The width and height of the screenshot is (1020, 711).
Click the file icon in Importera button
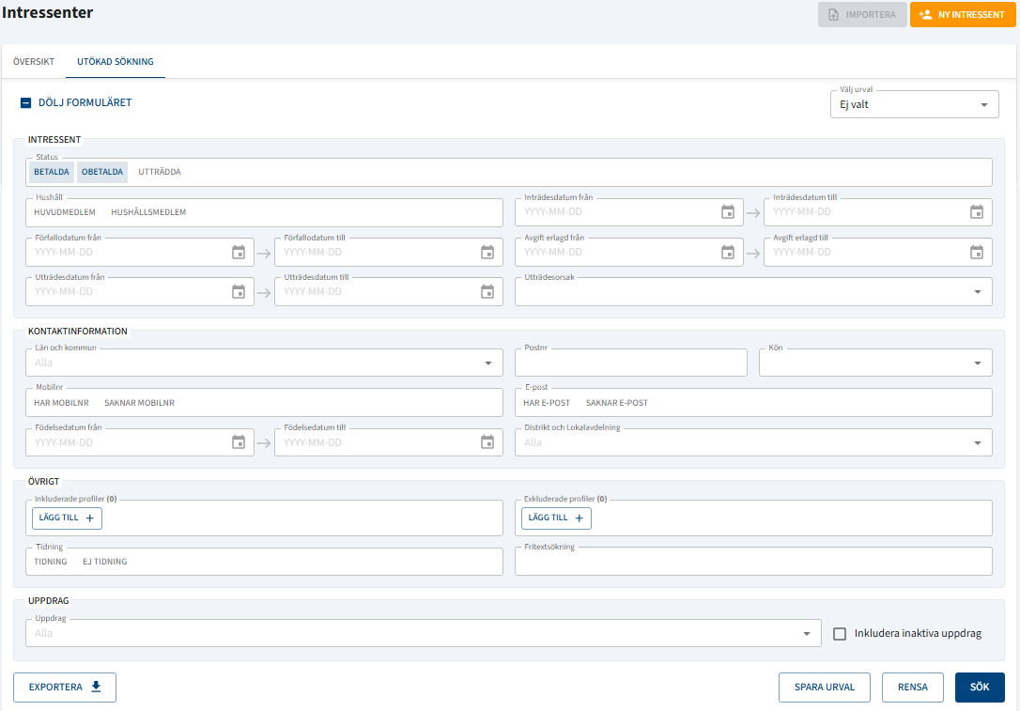pos(833,14)
